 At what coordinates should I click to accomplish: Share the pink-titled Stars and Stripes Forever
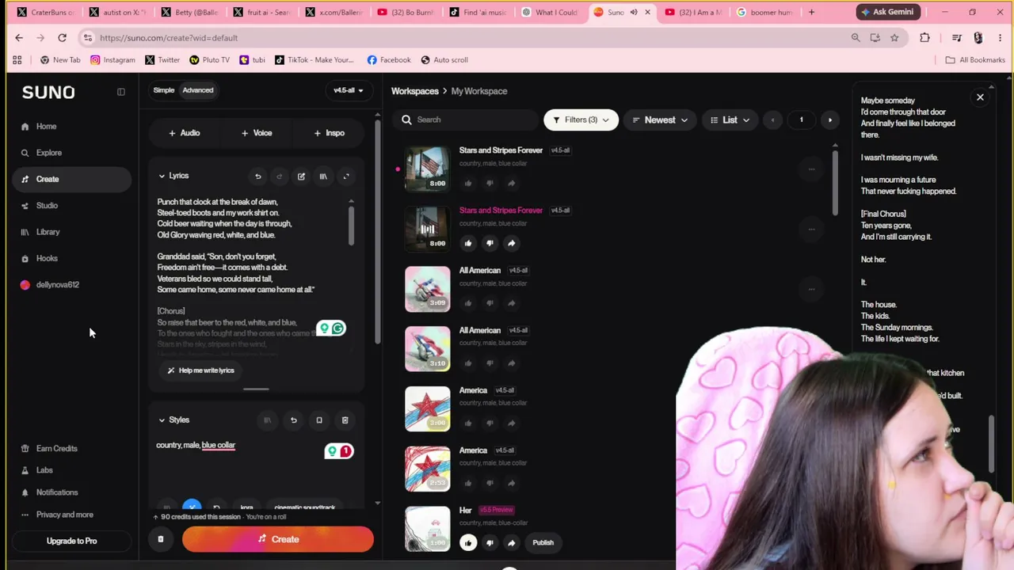tap(511, 243)
